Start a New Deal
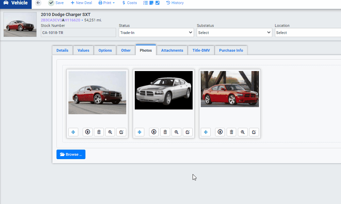The image size is (341, 204). (81, 3)
